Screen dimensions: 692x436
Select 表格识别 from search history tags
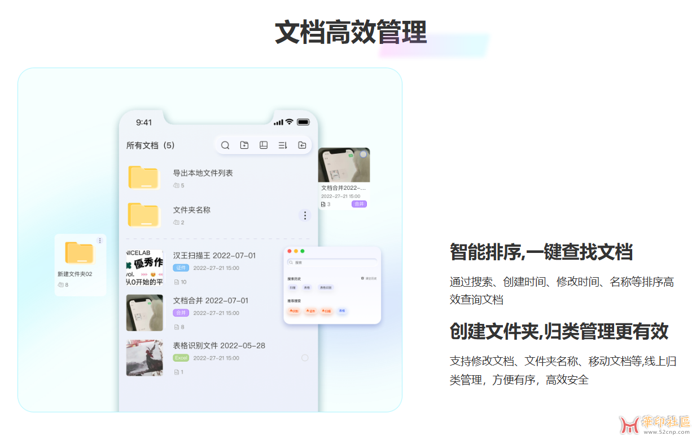pyautogui.click(x=326, y=287)
